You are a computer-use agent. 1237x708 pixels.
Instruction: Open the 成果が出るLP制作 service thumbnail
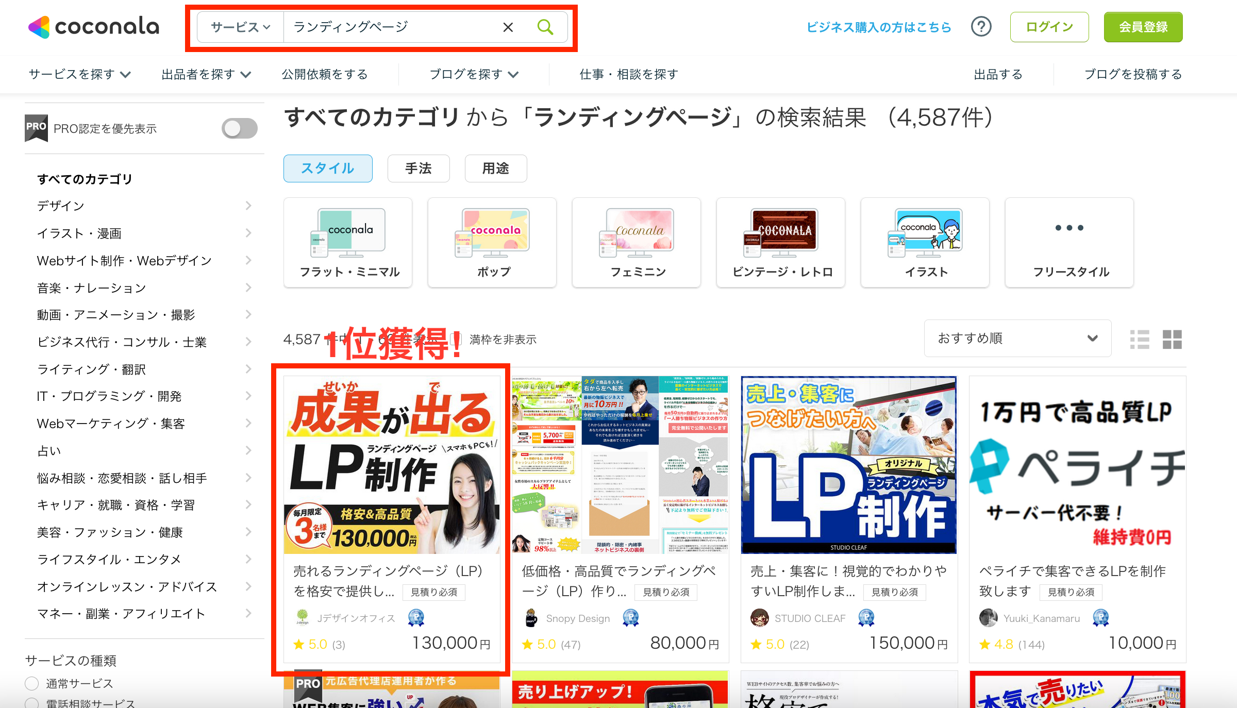click(392, 465)
